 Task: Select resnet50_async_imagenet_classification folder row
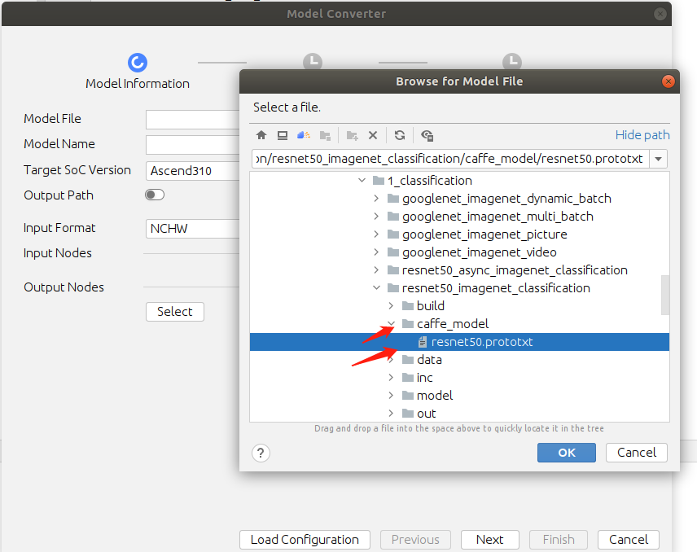tap(459, 270)
